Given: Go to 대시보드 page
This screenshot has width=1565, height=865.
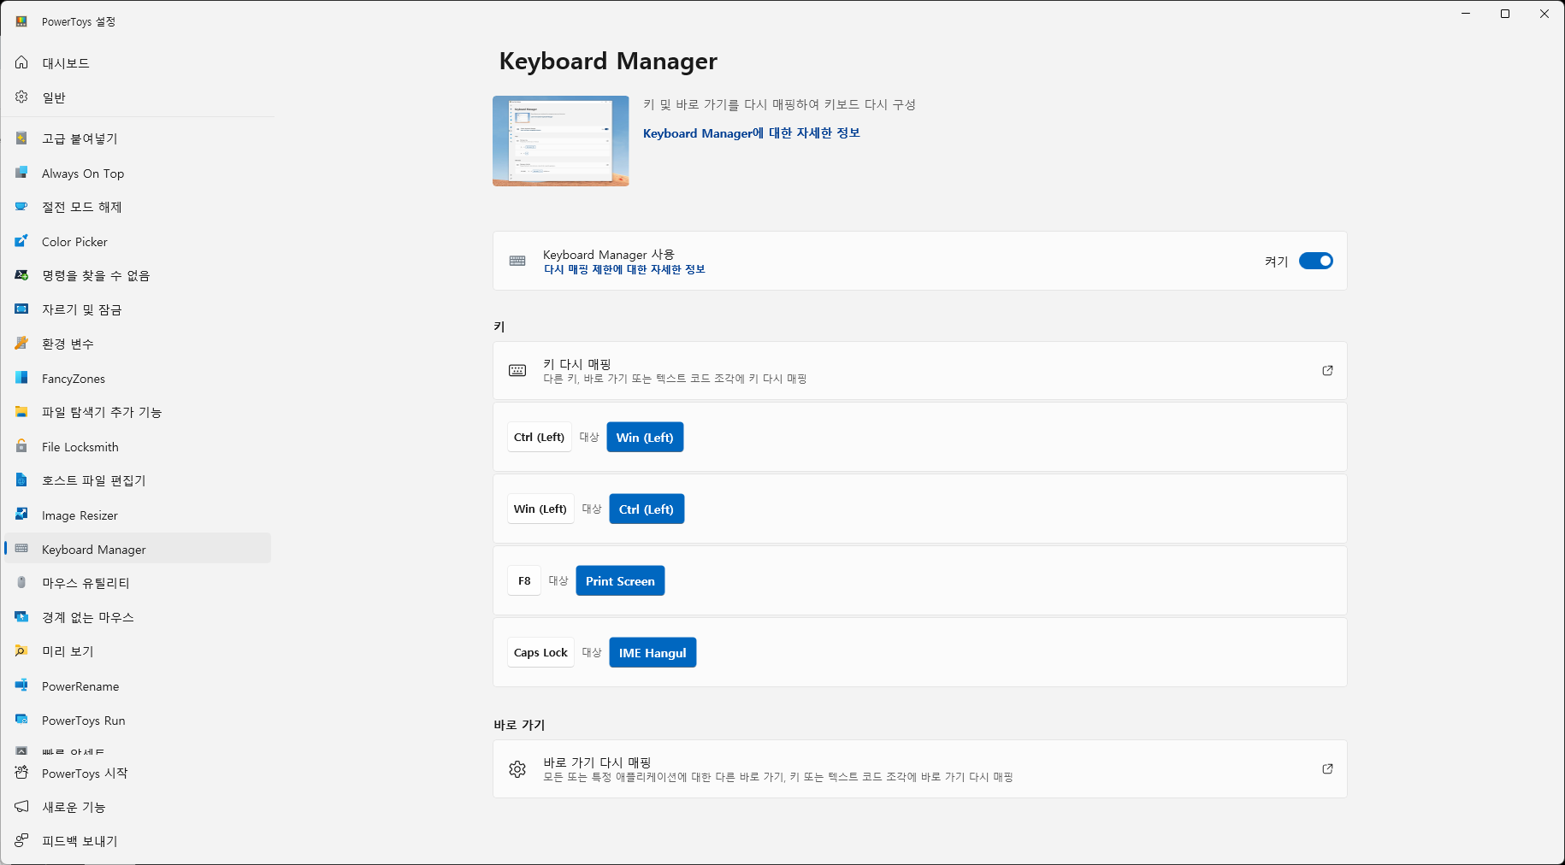Looking at the screenshot, I should click(139, 62).
